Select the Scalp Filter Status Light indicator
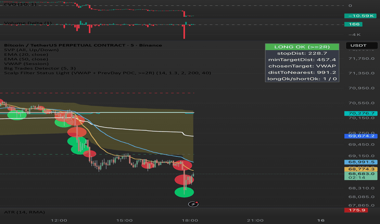380x224 pixels. tap(107, 73)
